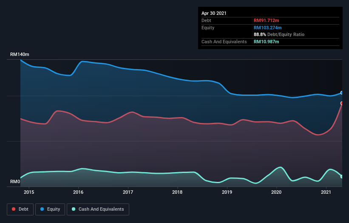This screenshot has height=223, width=349.
Task: Click Cash And Equivalents label in tooltip
Action: click(224, 42)
